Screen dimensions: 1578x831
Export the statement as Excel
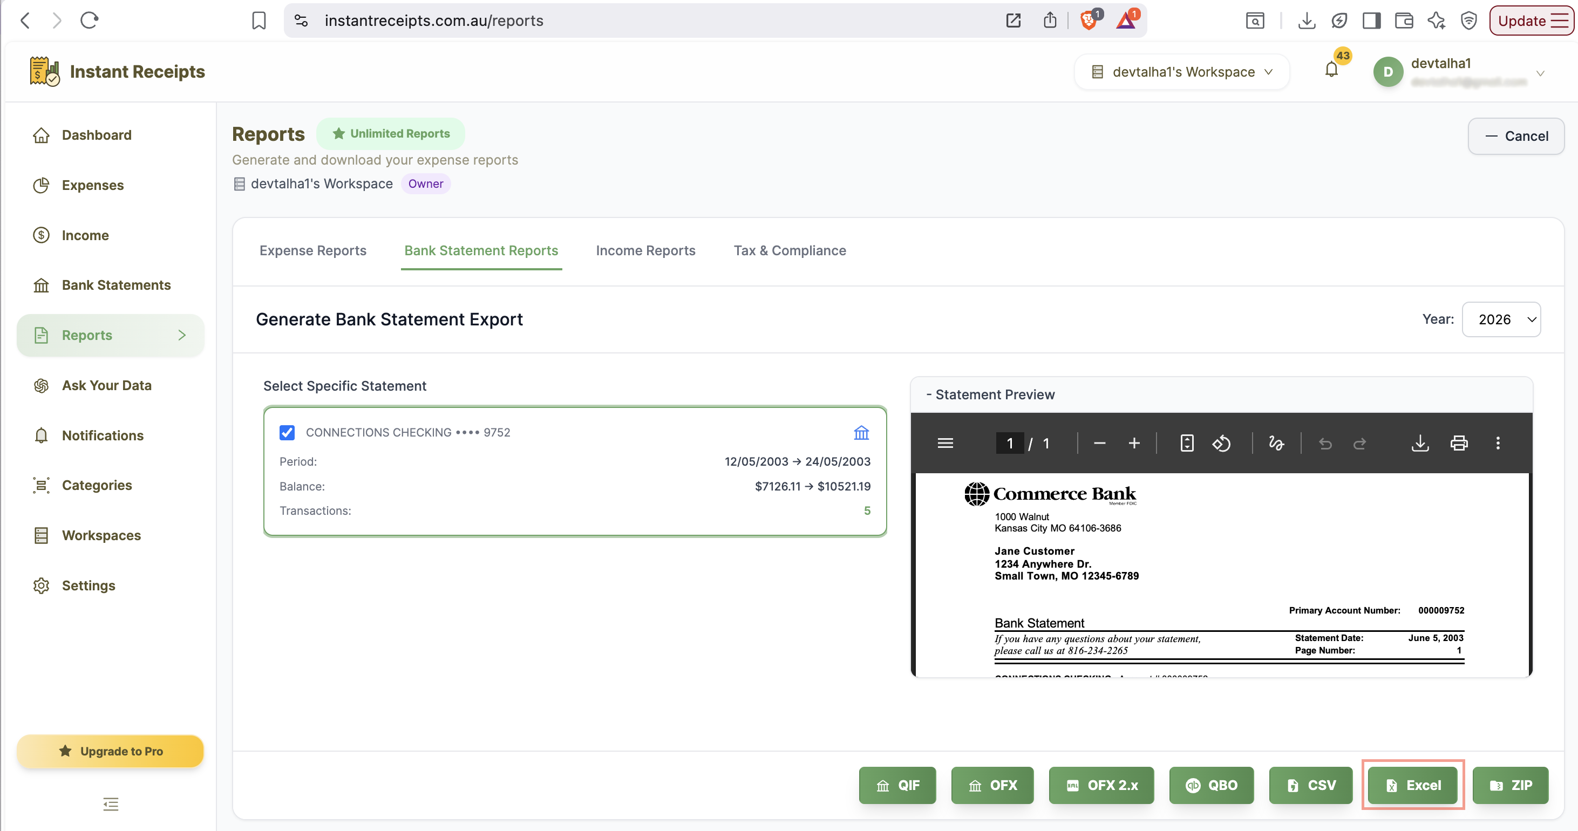[1413, 785]
